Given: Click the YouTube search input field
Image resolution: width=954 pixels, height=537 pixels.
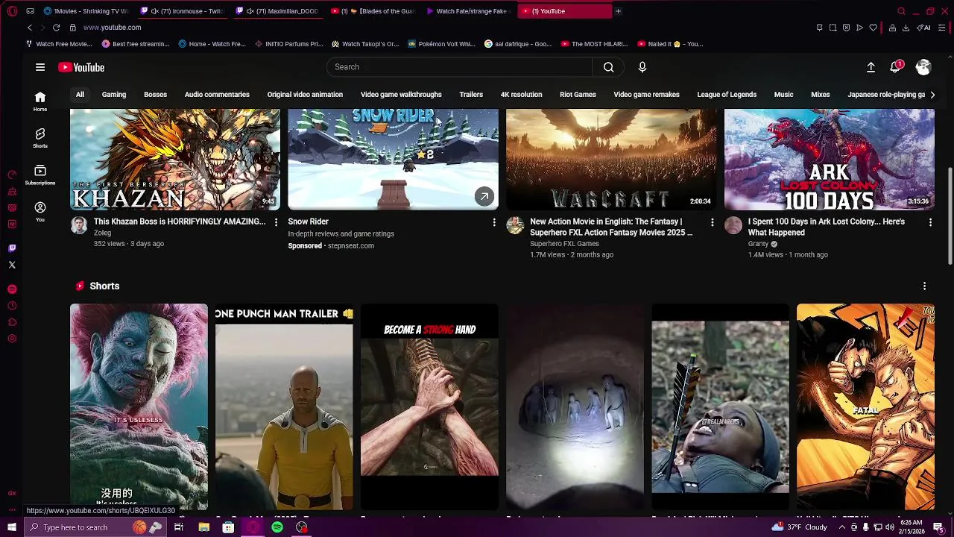Looking at the screenshot, I should click(460, 67).
